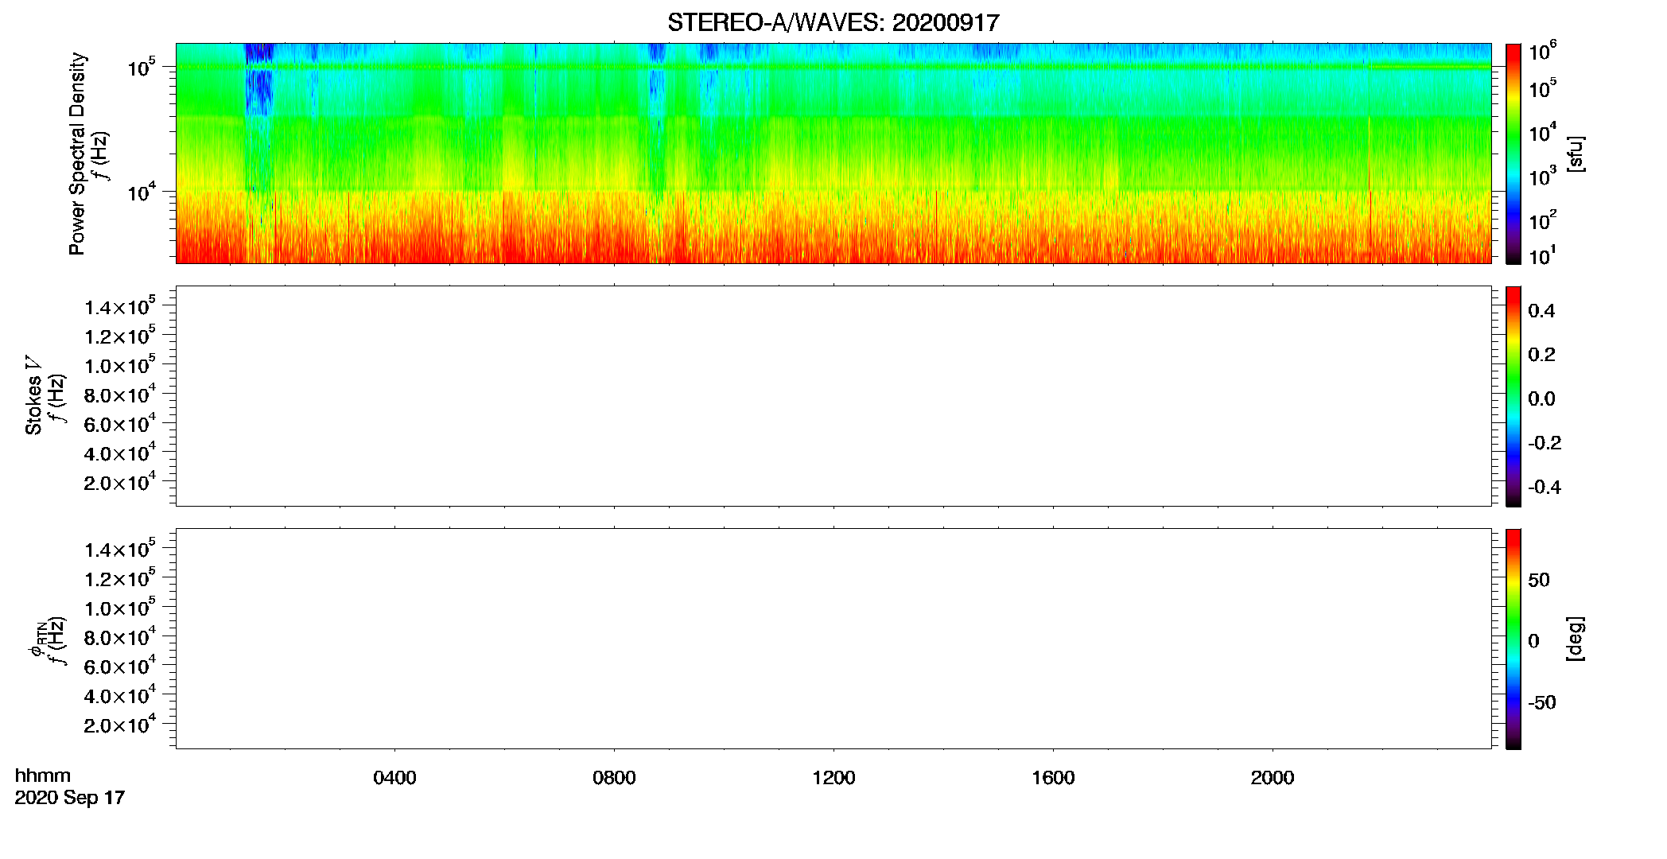
Task: Click the Stokes V axis label
Action: 33,395
